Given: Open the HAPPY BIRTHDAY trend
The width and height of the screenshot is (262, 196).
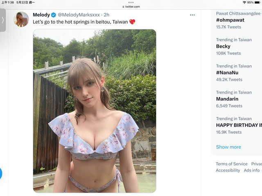Looking at the screenshot, I should tap(239, 125).
